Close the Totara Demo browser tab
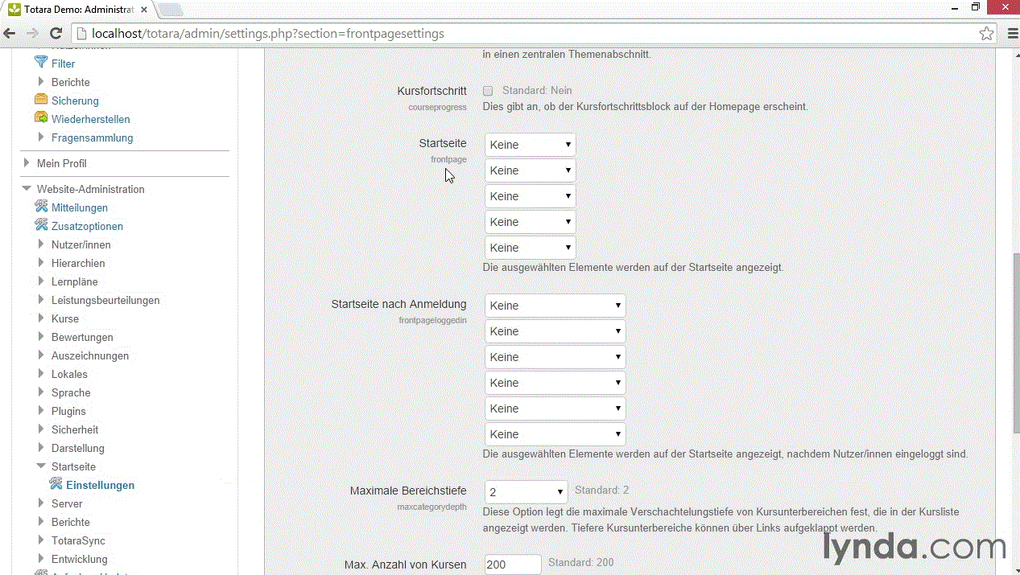Screen dimensions: 1020x575 pos(146,9)
